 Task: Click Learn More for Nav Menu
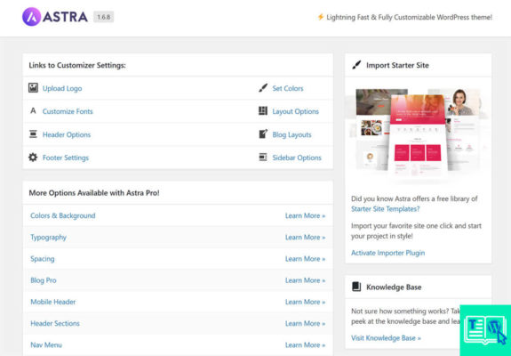click(305, 345)
